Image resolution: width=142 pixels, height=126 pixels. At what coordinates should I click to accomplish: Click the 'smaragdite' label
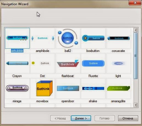click(118, 101)
